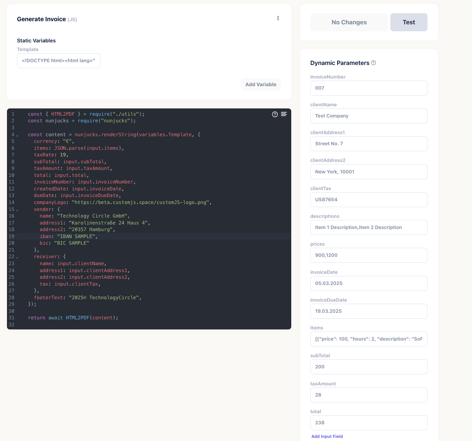Open the three-dot options menu for Generate Invoice
This screenshot has height=441, width=472.
click(x=278, y=18)
